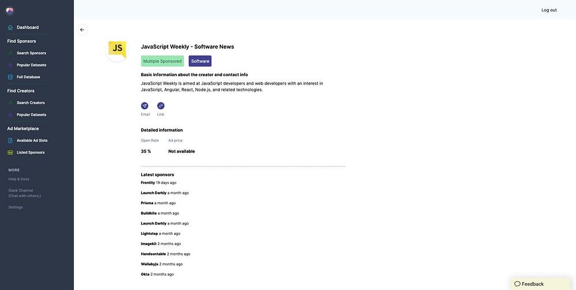Click the Software category tag
Screen dimensions: 576x290
(200, 62)
